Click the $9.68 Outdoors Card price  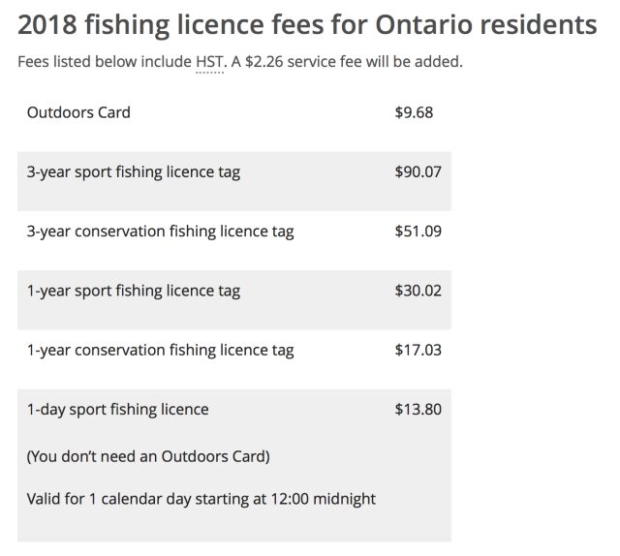coord(414,112)
